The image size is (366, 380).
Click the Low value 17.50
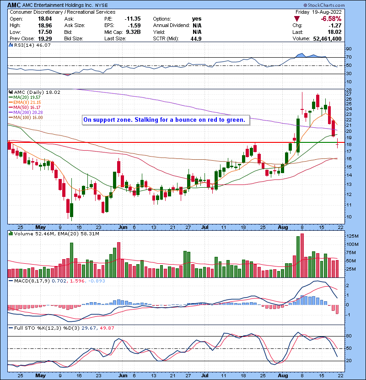(x=45, y=32)
